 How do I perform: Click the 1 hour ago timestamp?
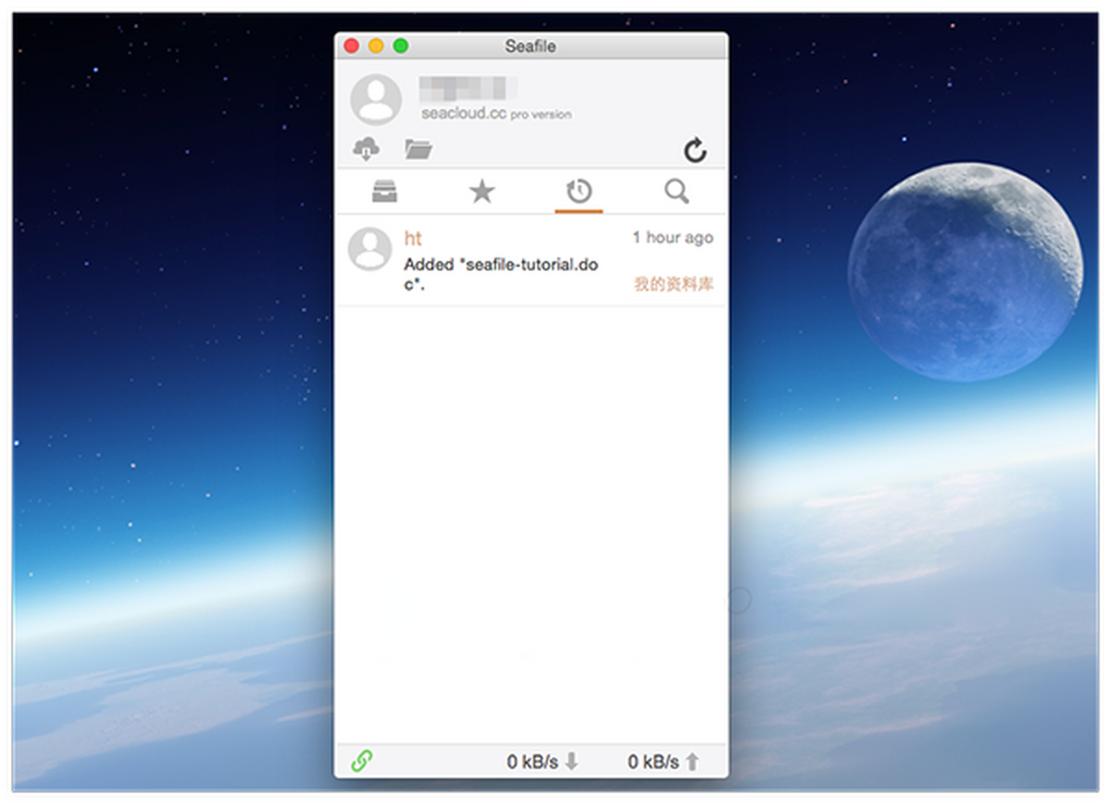click(673, 238)
